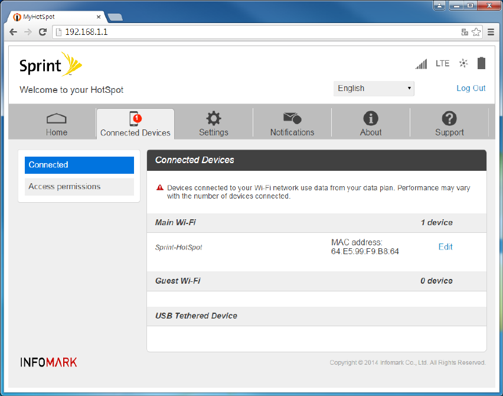Click the Infomark copyright text
Screen dimensions: 503x396
point(408,362)
